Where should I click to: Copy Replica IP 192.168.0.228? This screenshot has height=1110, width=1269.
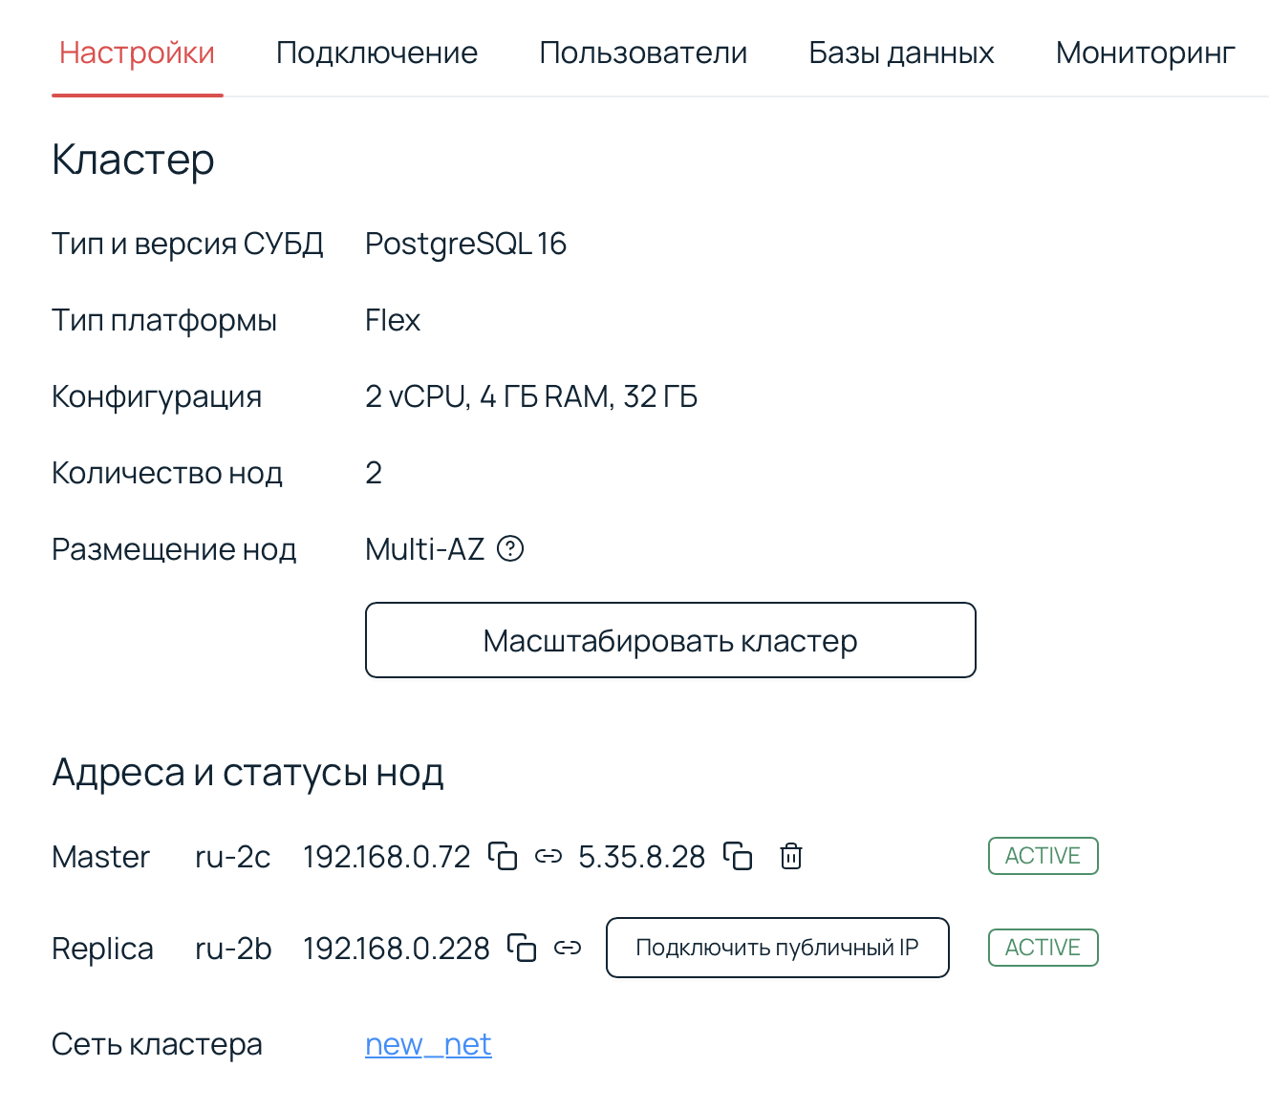[522, 948]
